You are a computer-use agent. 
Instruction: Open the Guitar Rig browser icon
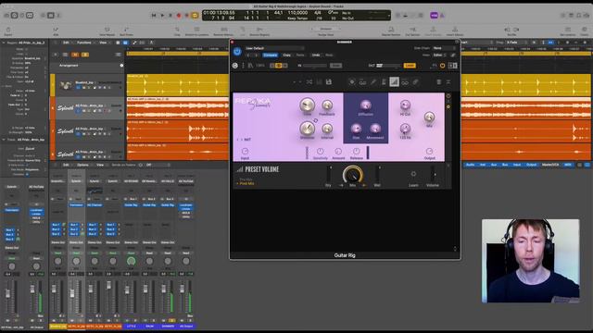(x=250, y=66)
